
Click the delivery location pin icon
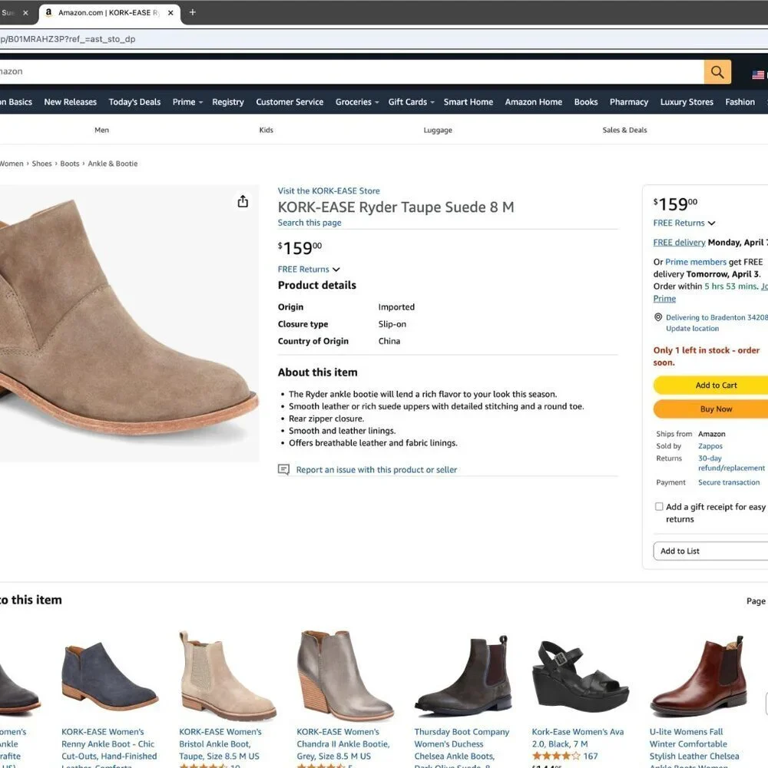point(658,317)
